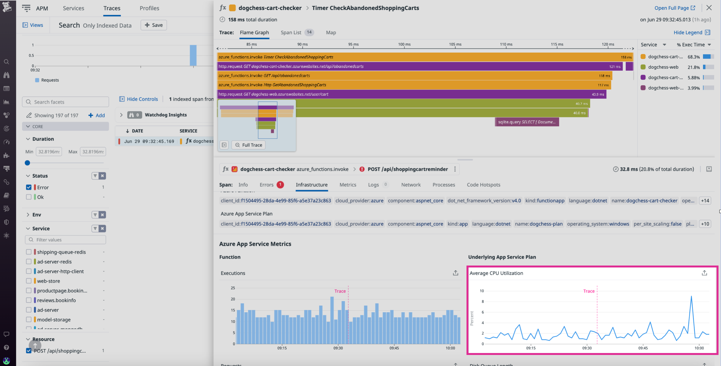Click the export icon on Average CPU Utilization chart
The height and width of the screenshot is (366, 721).
tap(704, 273)
